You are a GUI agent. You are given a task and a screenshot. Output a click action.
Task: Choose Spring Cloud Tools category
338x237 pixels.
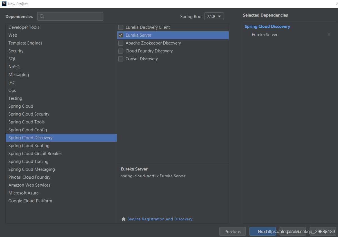(61, 122)
